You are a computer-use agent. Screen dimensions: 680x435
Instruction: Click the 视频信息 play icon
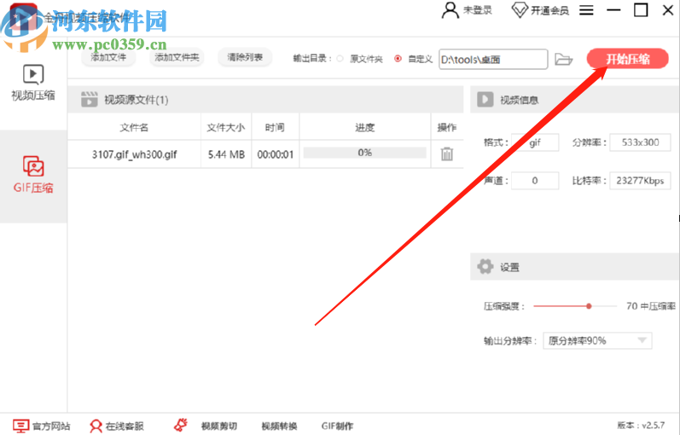(x=485, y=99)
